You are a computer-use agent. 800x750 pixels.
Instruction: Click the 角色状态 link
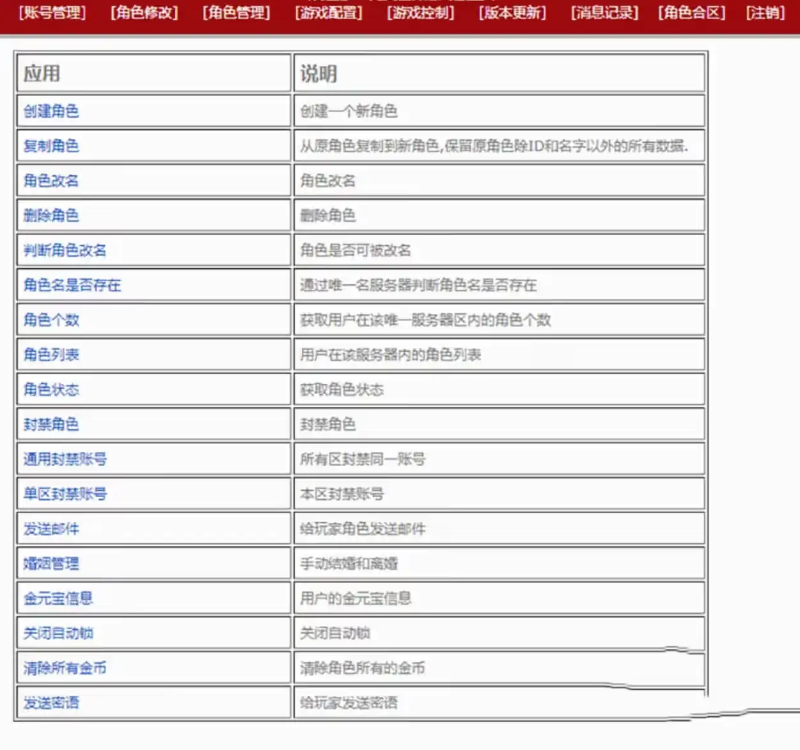pos(51,389)
